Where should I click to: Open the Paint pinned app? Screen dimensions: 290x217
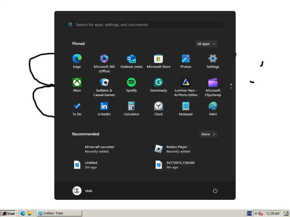[x=213, y=109]
